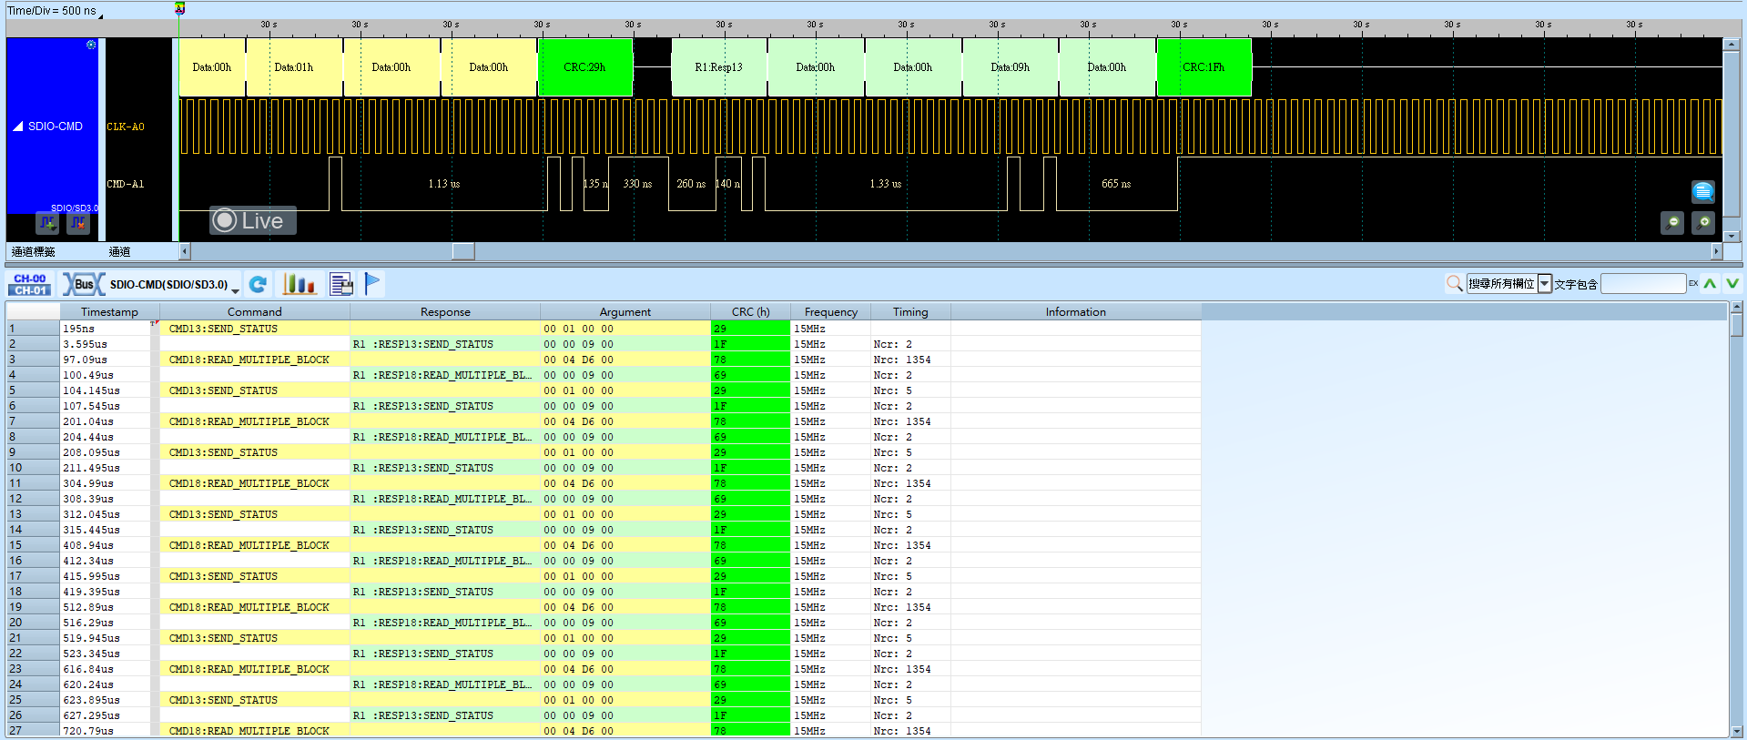Click the blue flag marker icon

pyautogui.click(x=372, y=284)
